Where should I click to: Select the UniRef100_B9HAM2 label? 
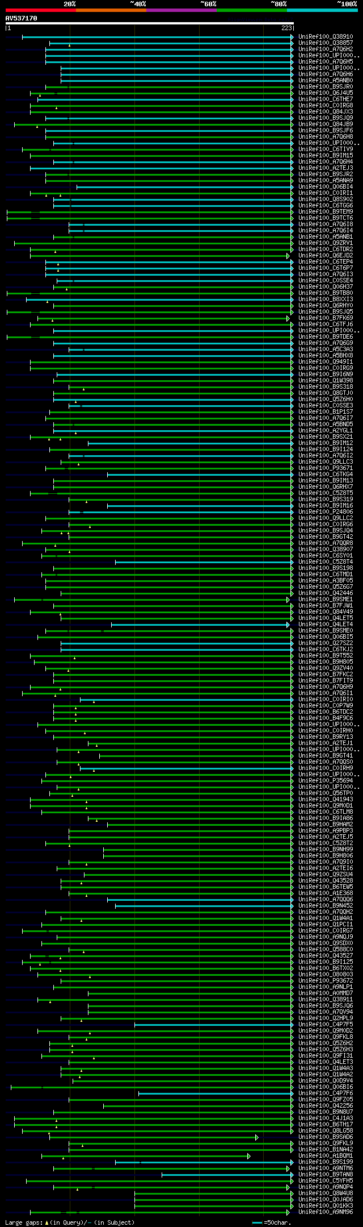tap(326, 825)
